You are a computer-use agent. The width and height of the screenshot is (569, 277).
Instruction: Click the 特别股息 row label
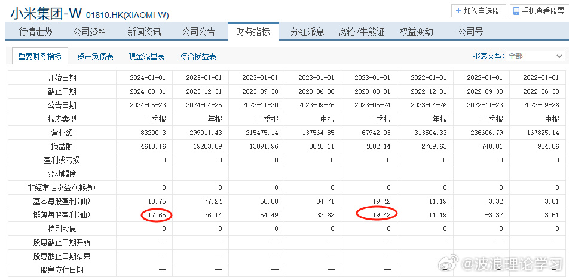62,229
